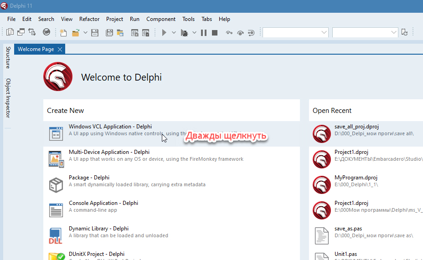Click the Trace Into toolbar icon
This screenshot has width=423, height=260.
229,33
